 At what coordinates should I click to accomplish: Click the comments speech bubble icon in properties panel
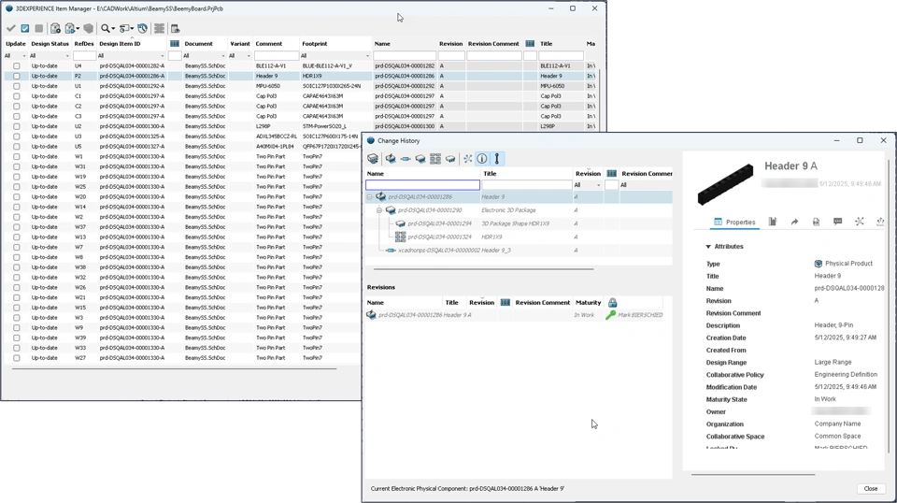(x=837, y=222)
